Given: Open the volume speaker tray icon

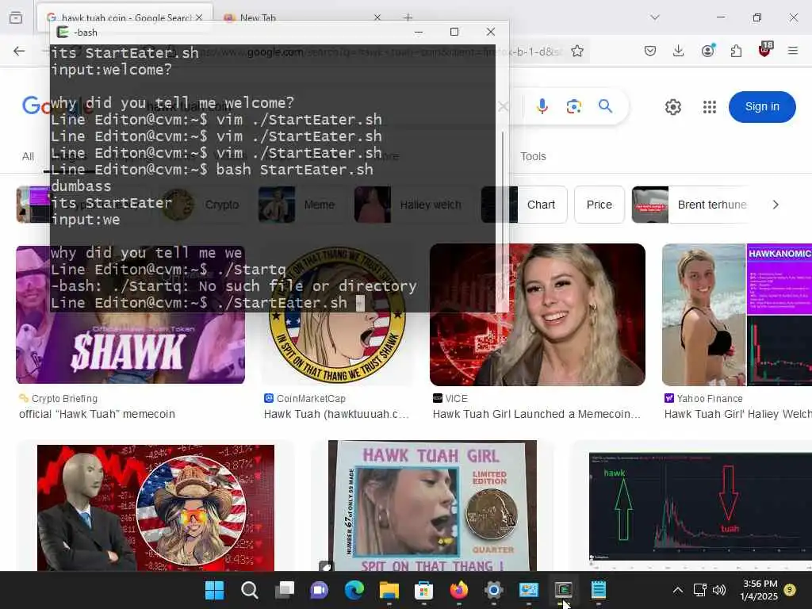Looking at the screenshot, I should pos(719,590).
